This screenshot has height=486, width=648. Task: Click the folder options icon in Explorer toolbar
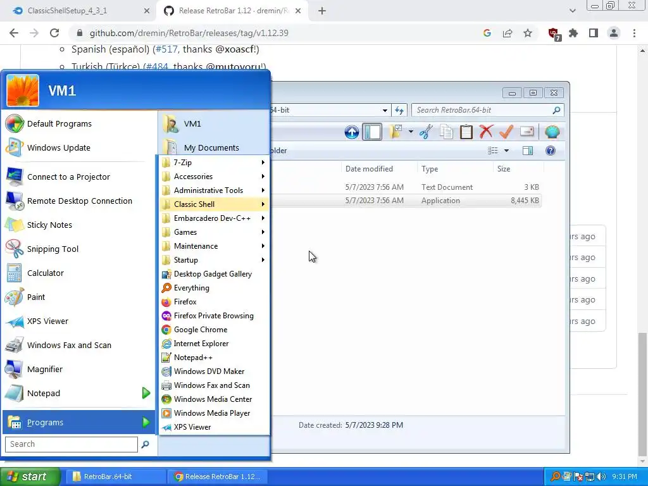pyautogui.click(x=395, y=132)
